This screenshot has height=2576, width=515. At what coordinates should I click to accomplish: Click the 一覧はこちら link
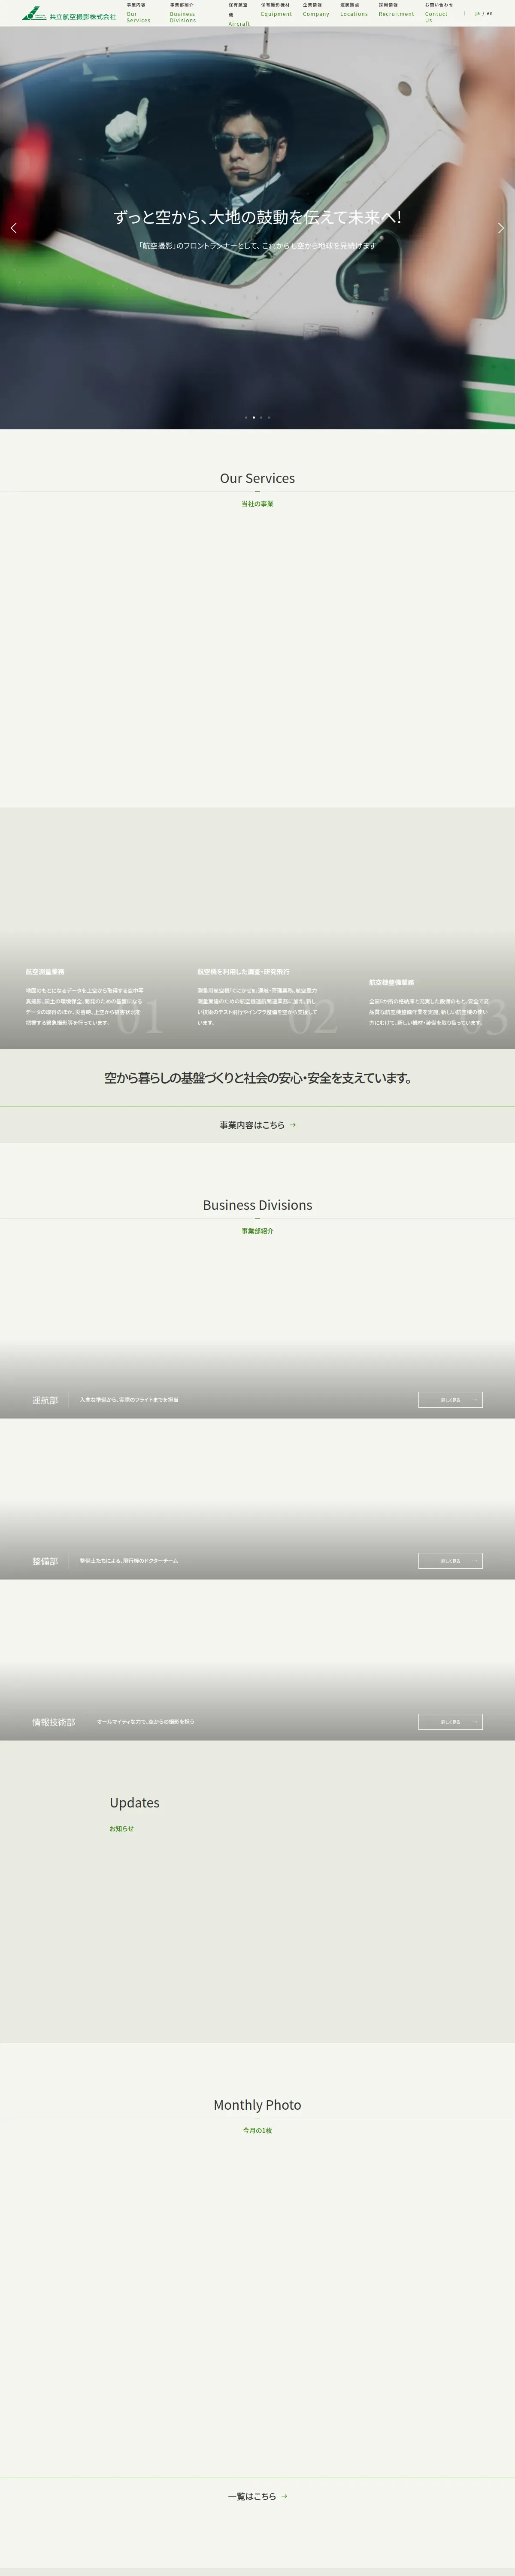tap(257, 2496)
